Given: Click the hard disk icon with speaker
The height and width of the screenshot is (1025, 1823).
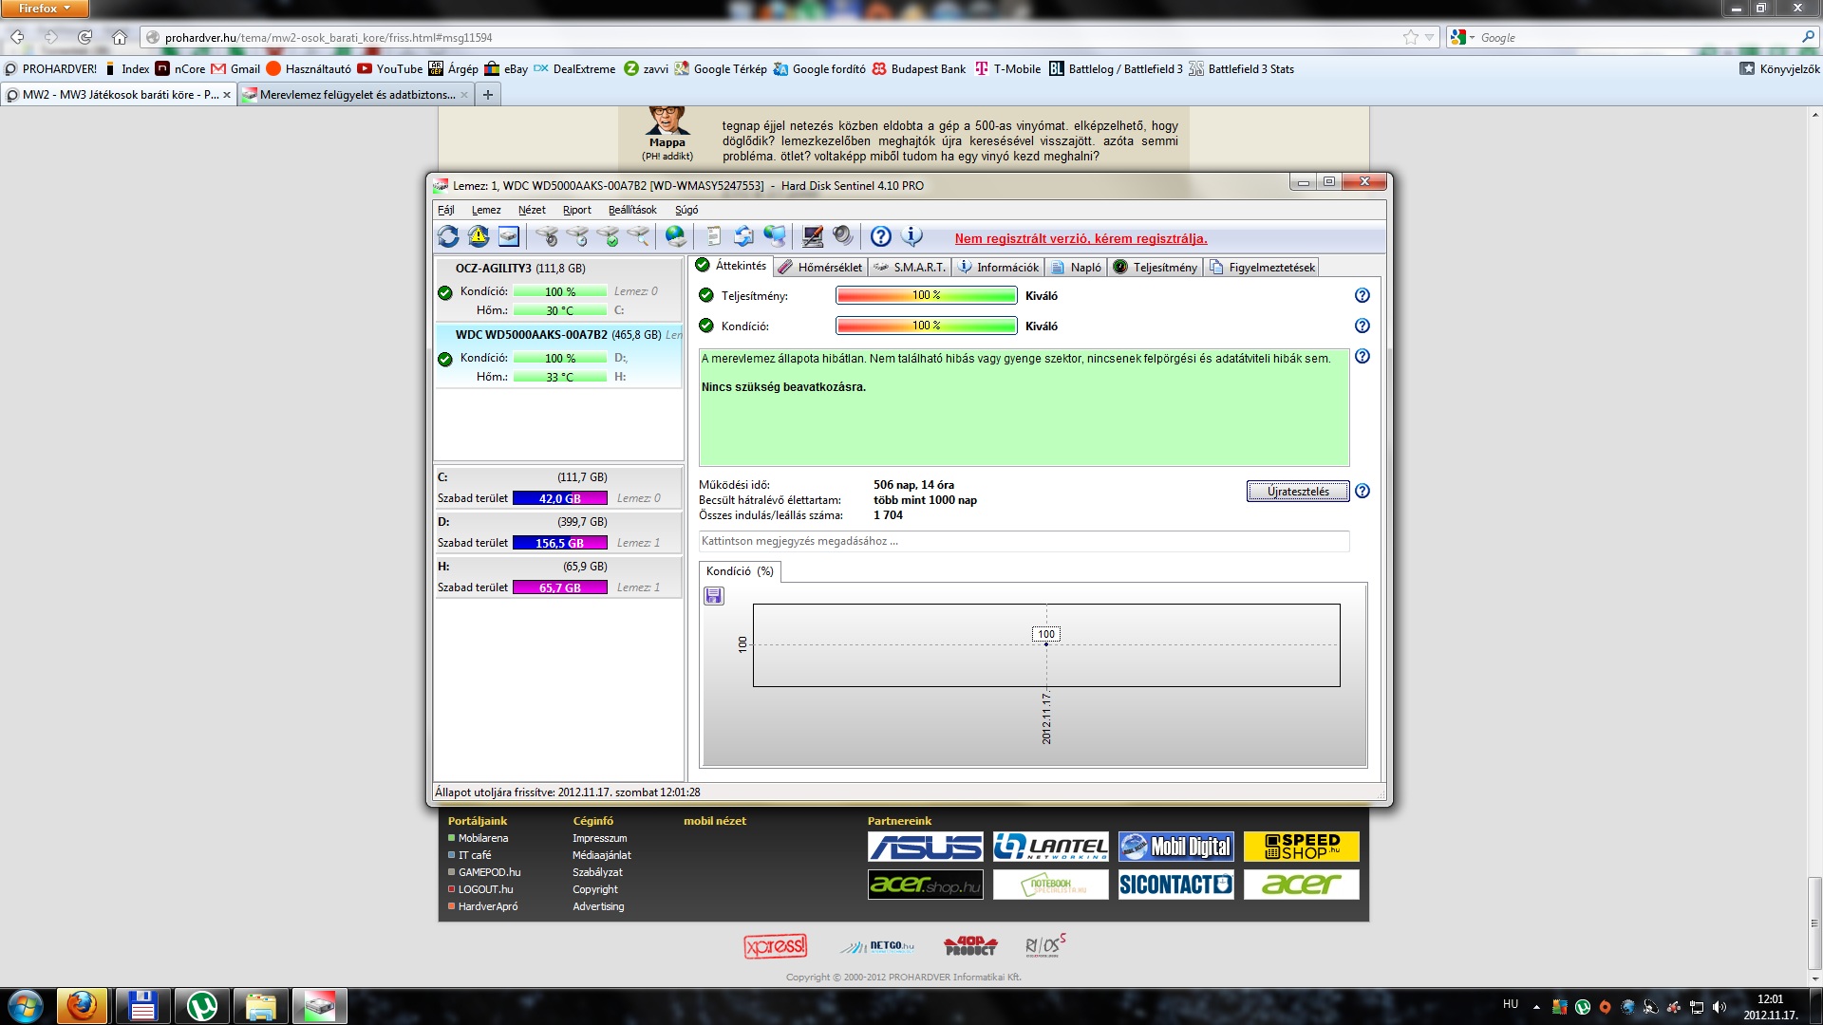Looking at the screenshot, I should pos(547,236).
